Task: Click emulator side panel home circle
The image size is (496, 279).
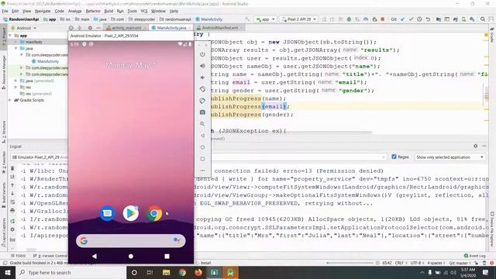Action: click(x=202, y=147)
